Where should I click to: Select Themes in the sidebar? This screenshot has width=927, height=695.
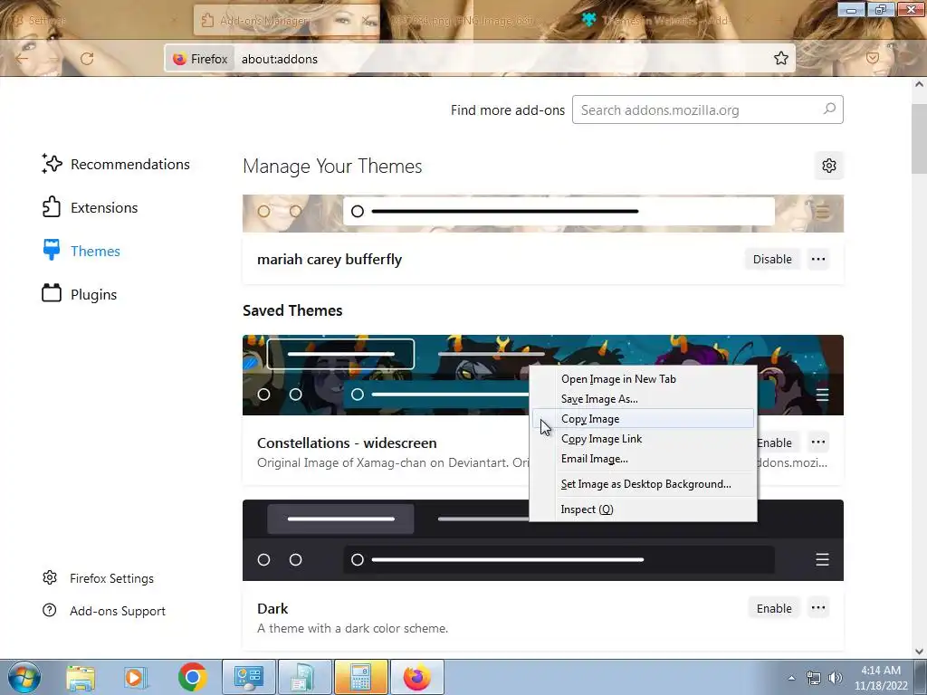tap(81, 252)
